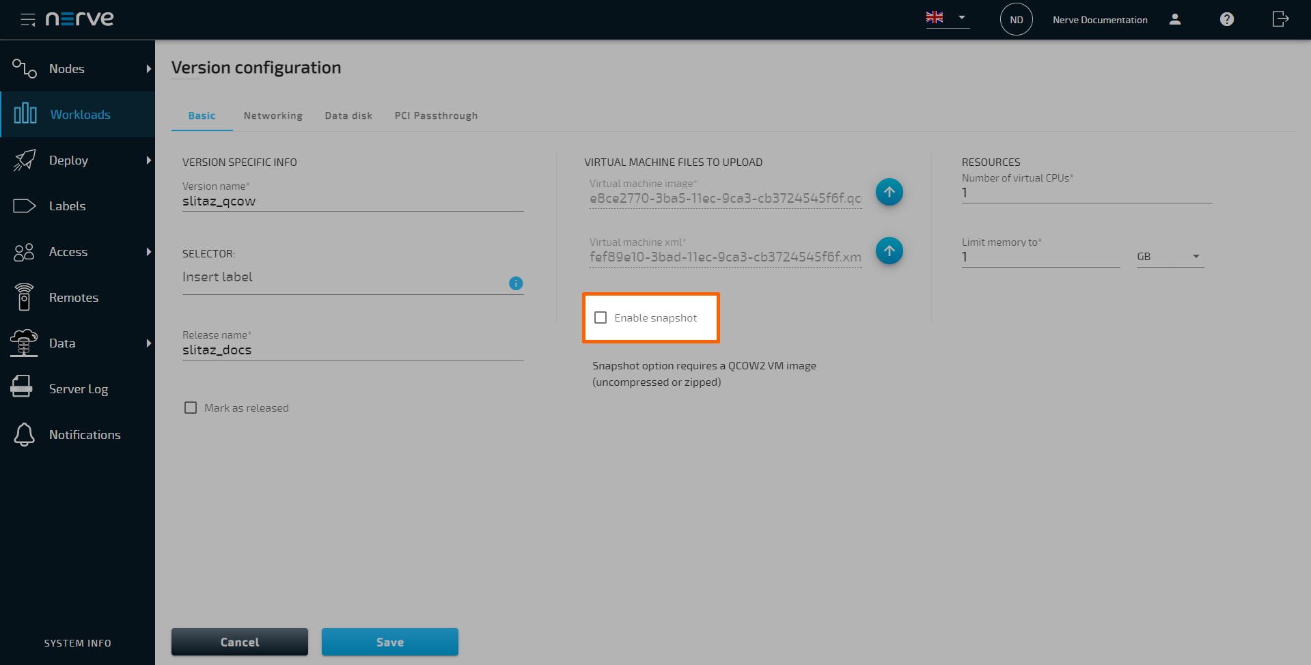Enable the snapshot checkbox

coord(601,317)
